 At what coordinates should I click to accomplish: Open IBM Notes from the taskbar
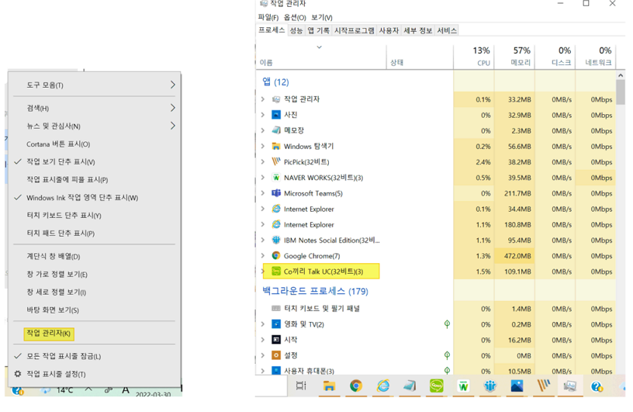(x=490, y=386)
